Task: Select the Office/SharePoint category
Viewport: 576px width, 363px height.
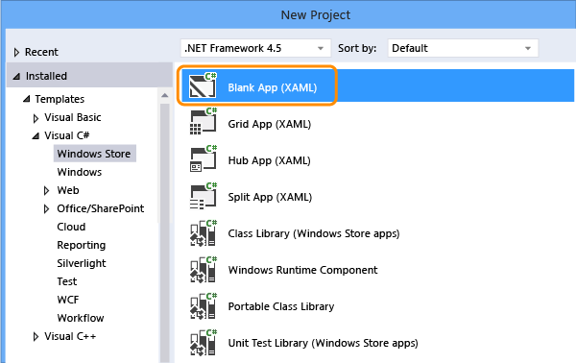Action: [101, 208]
